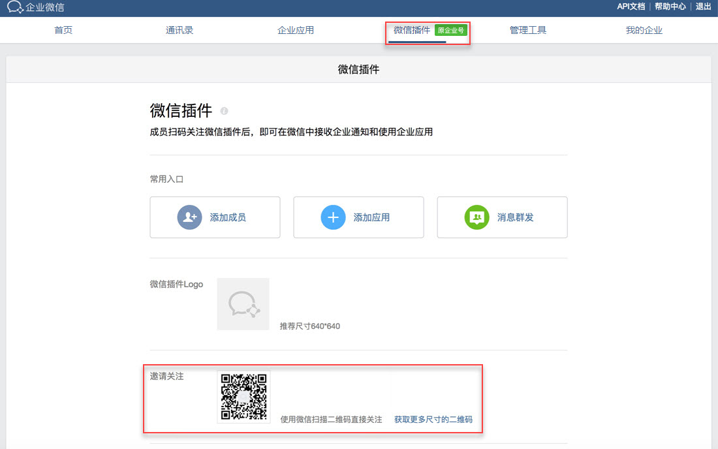Image resolution: width=718 pixels, height=449 pixels.
Task: Open the API文档 link
Action: click(x=631, y=7)
